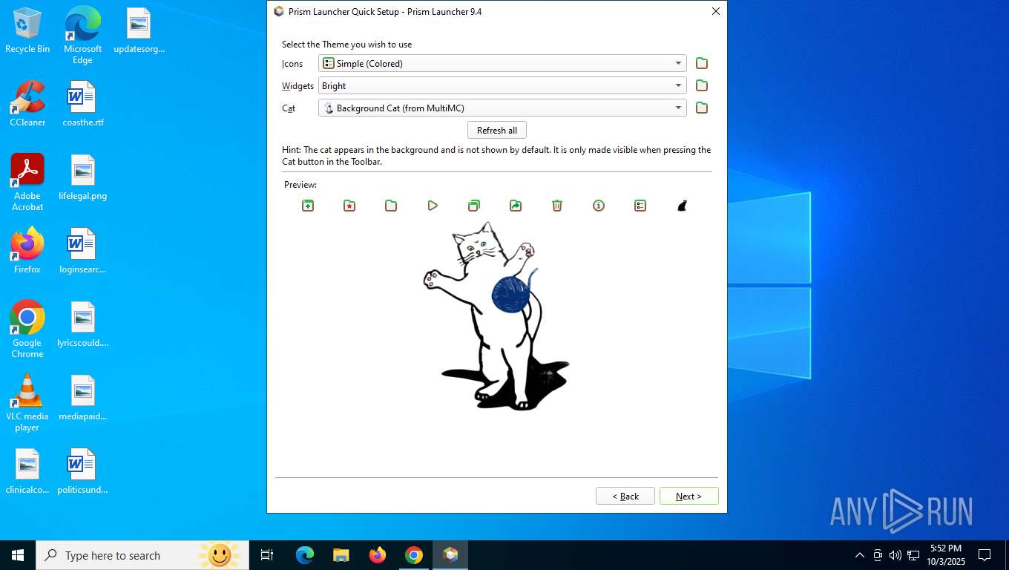This screenshot has height=570, width=1009.
Task: Select Recycle Bin on desktop
Action: (27, 31)
